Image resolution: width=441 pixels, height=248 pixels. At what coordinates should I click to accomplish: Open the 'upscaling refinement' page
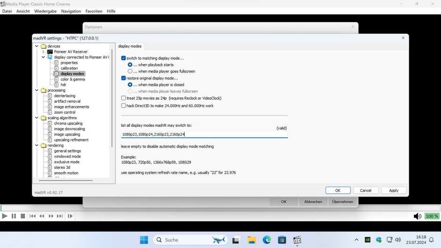[x=71, y=140]
